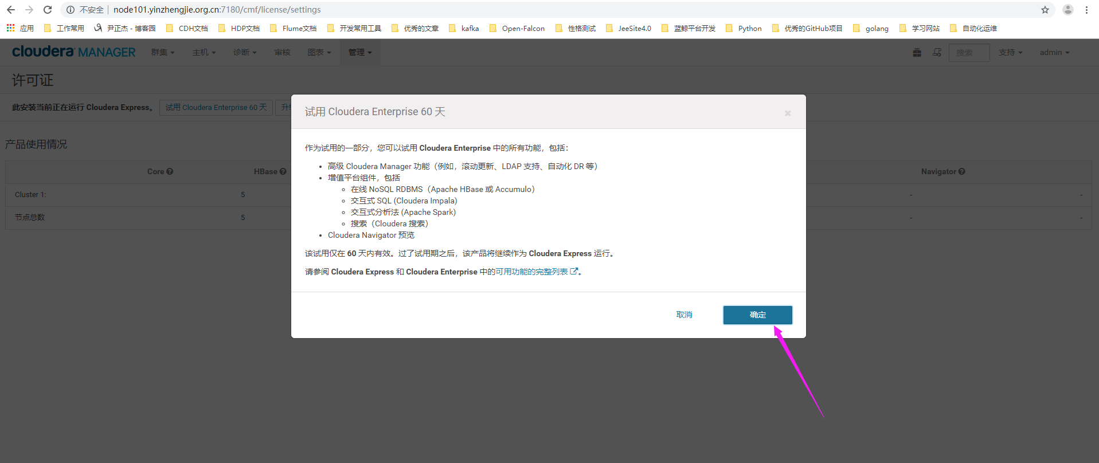Click the Cluster 1: table row label
The width and height of the screenshot is (1099, 463).
point(30,195)
